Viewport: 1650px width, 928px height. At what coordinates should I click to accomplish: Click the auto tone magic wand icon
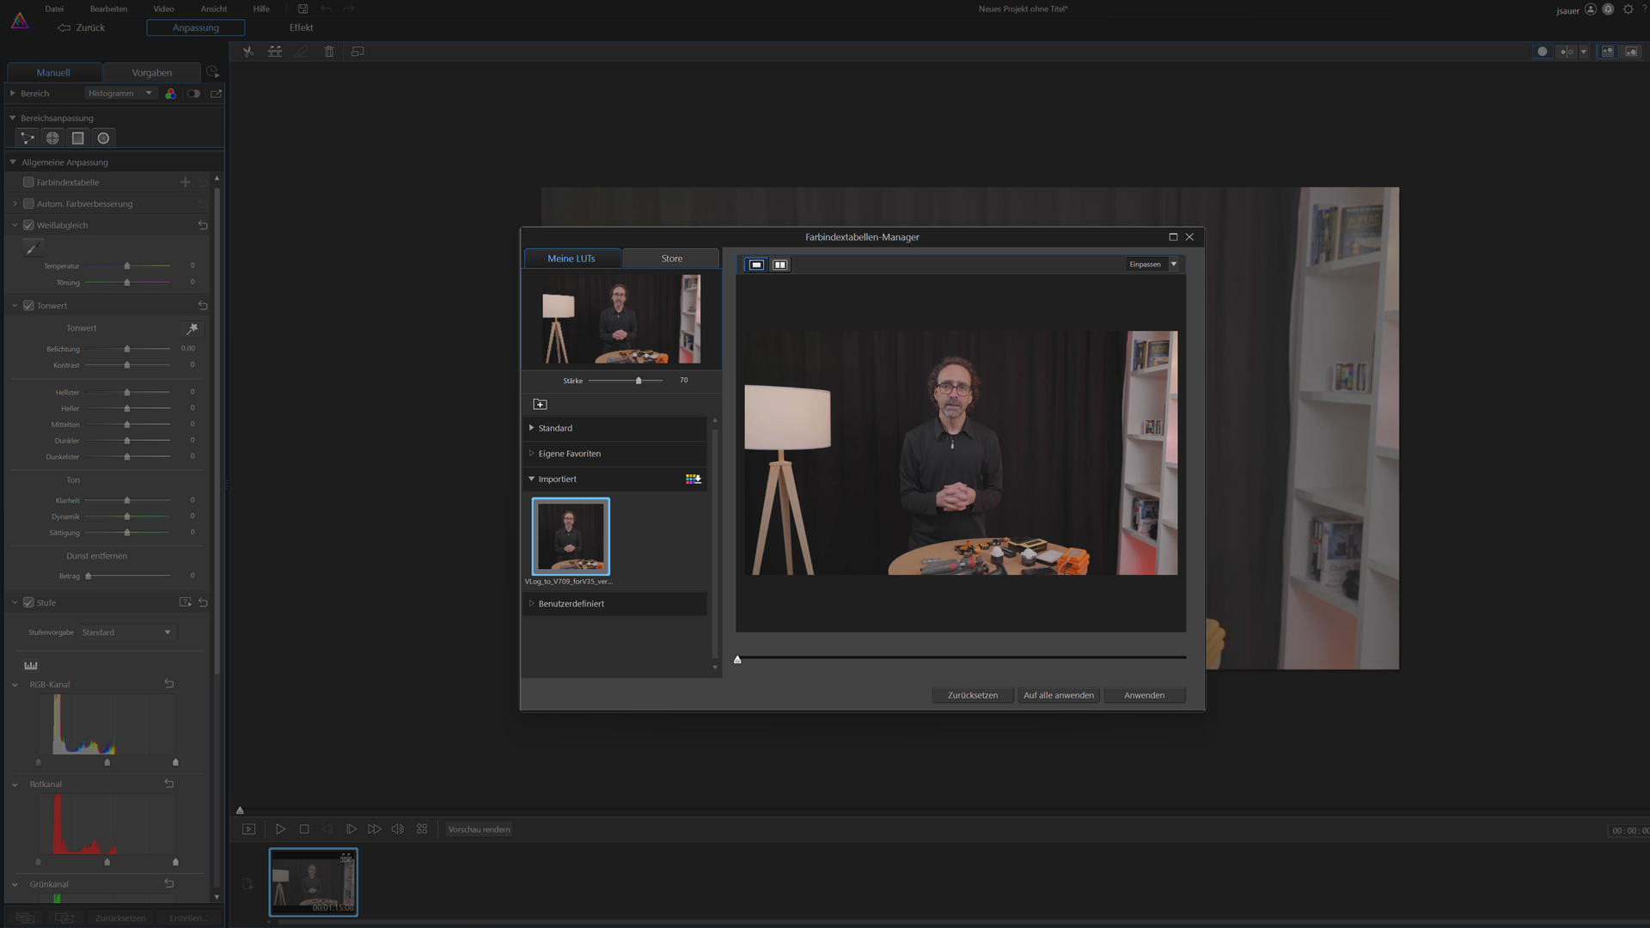coord(192,328)
